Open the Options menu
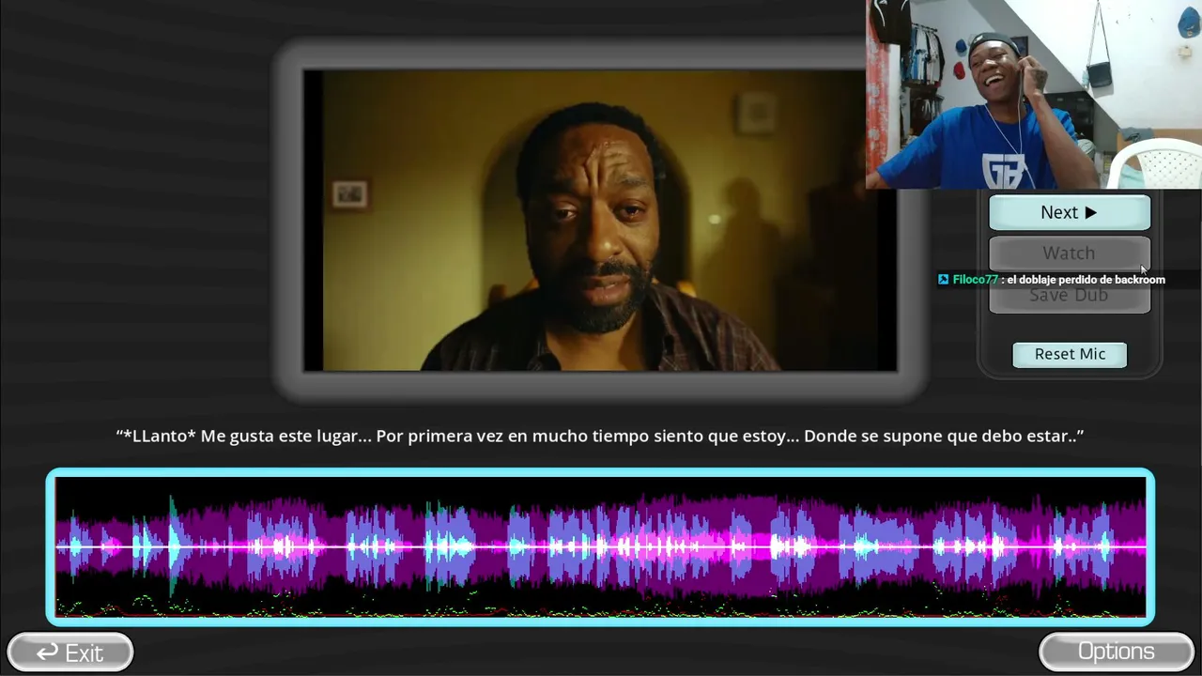1202x676 pixels. (x=1117, y=652)
